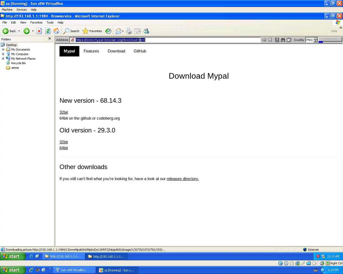Open the Edit menu in Internet Explorer

click(x=13, y=22)
